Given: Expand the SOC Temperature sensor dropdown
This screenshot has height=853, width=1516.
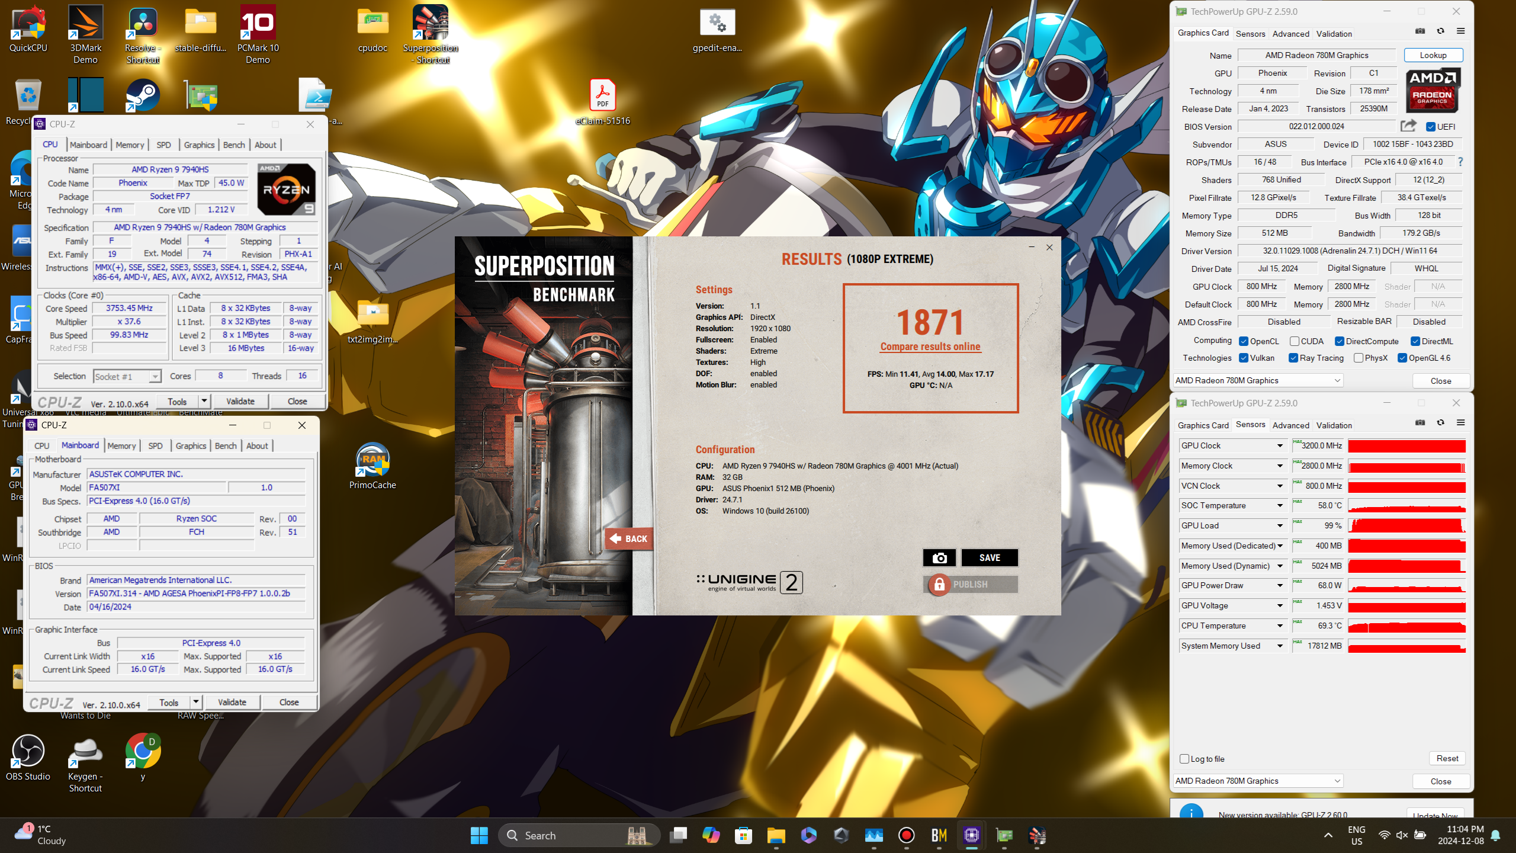Looking at the screenshot, I should [1280, 505].
